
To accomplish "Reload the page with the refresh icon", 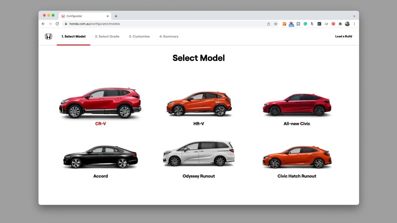I will tap(57, 24).
